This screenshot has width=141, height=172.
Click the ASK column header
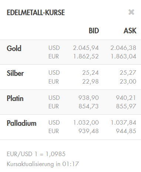point(130,31)
